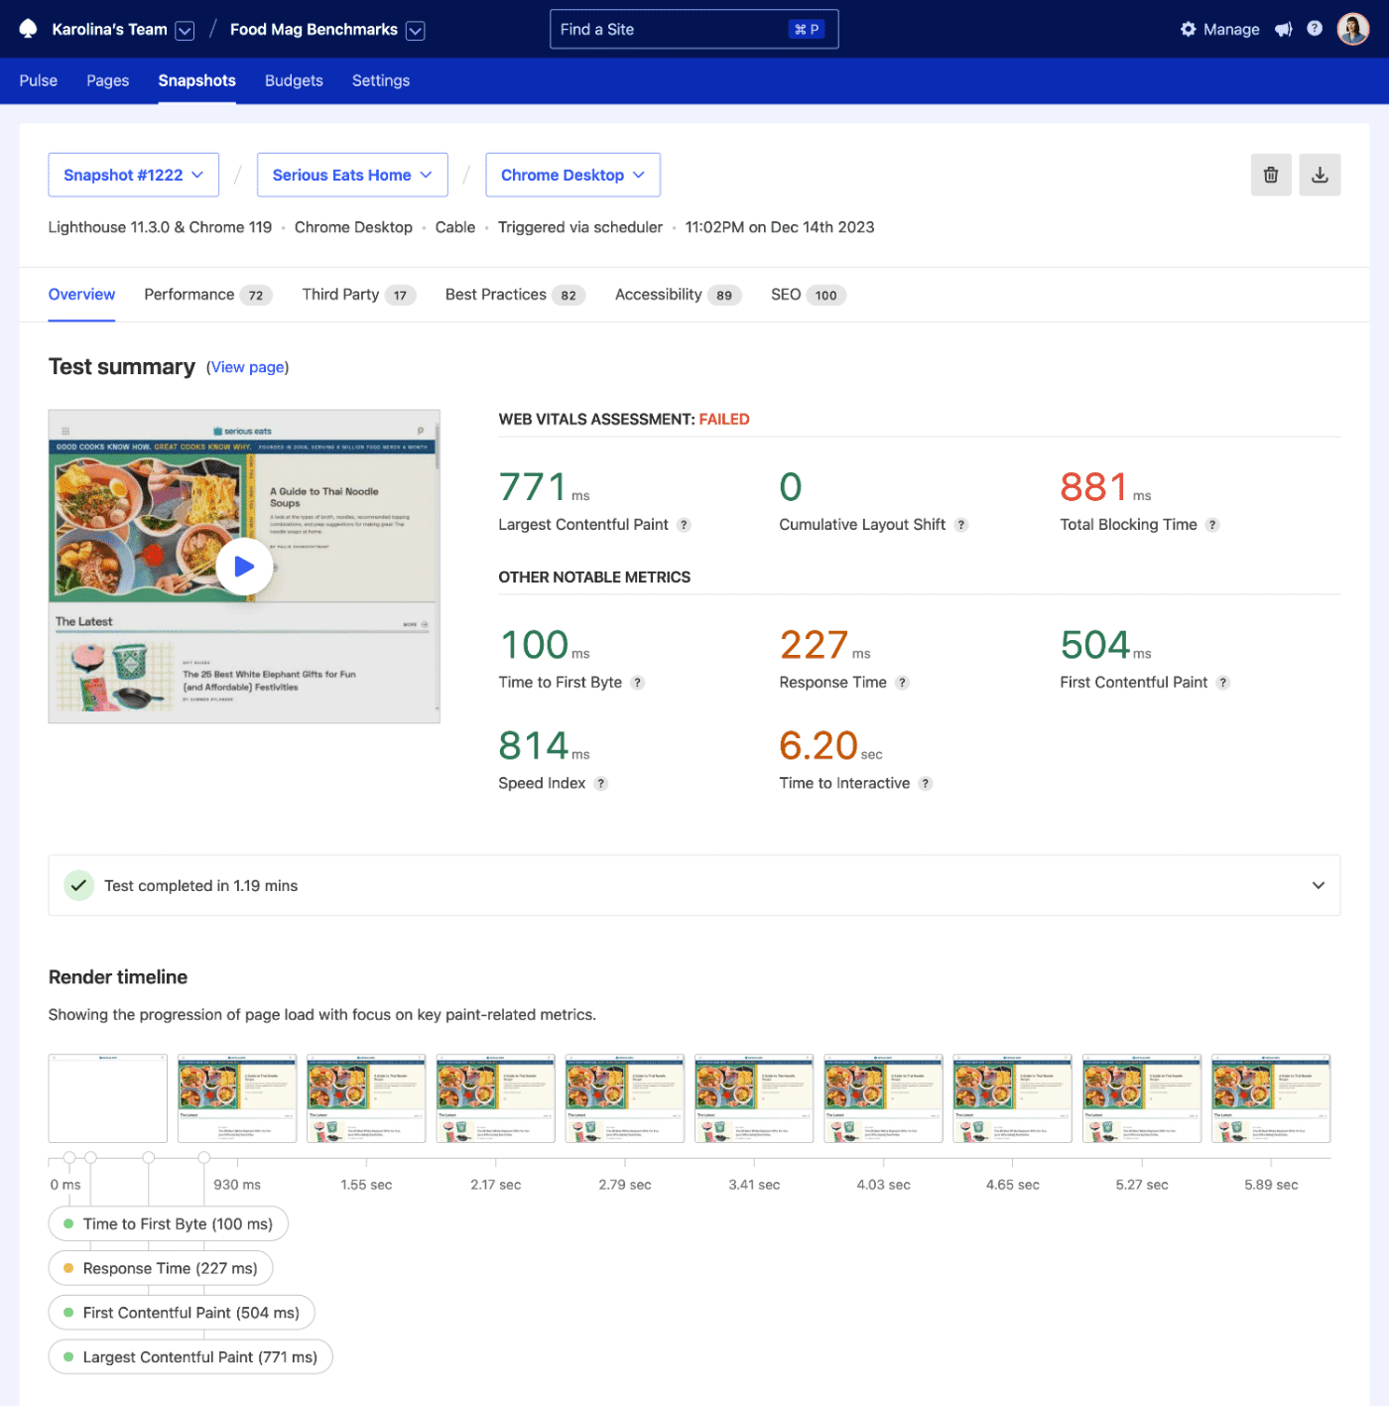This screenshot has width=1389, height=1406.
Task: Open the Largest Contentful Paint tooltip icon
Action: point(684,525)
